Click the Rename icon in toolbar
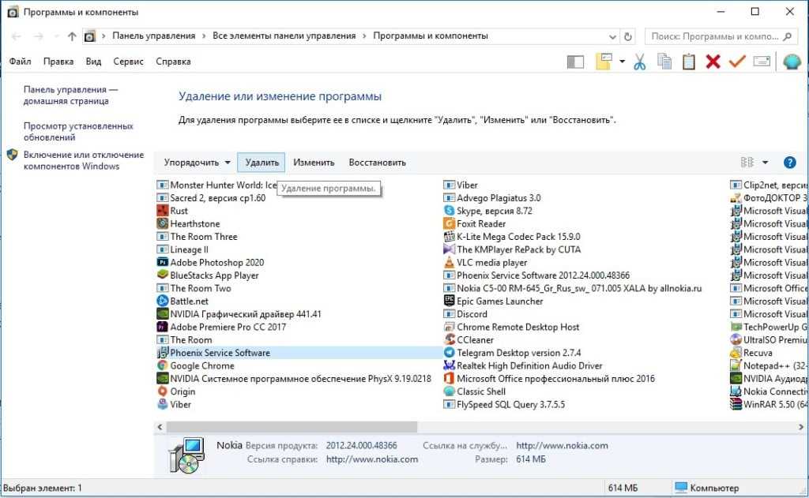Screen dimensions: 809x498 (x=762, y=62)
